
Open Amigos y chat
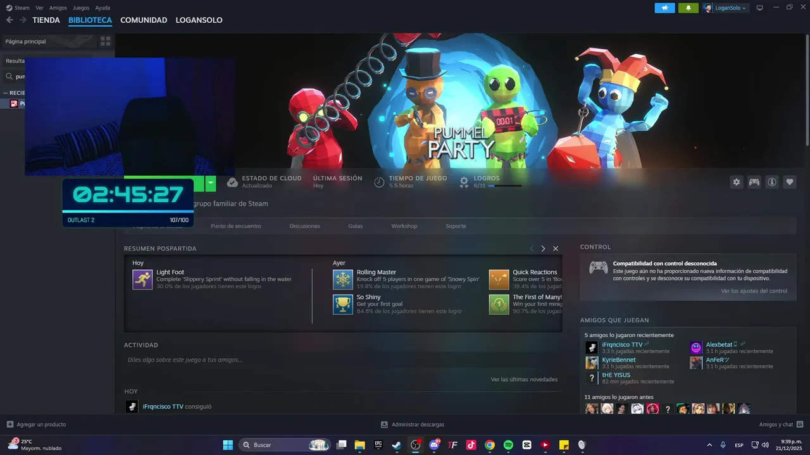pos(781,424)
